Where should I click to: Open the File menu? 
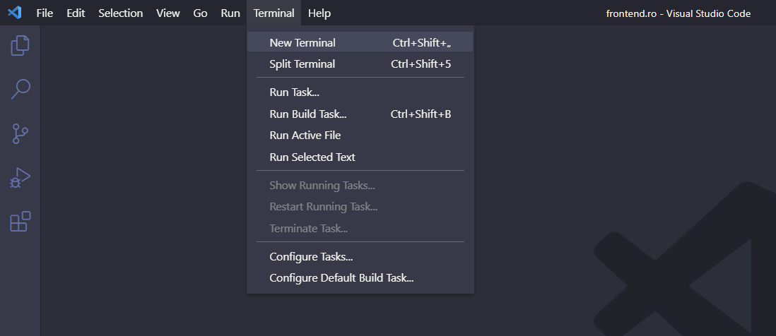pos(45,13)
